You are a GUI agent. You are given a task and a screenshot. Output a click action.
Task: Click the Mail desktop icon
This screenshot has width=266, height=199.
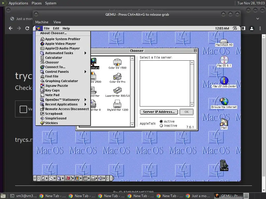(x=224, y=124)
